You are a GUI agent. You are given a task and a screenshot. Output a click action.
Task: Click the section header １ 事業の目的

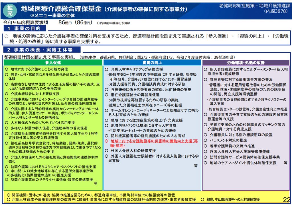(x=25, y=28)
